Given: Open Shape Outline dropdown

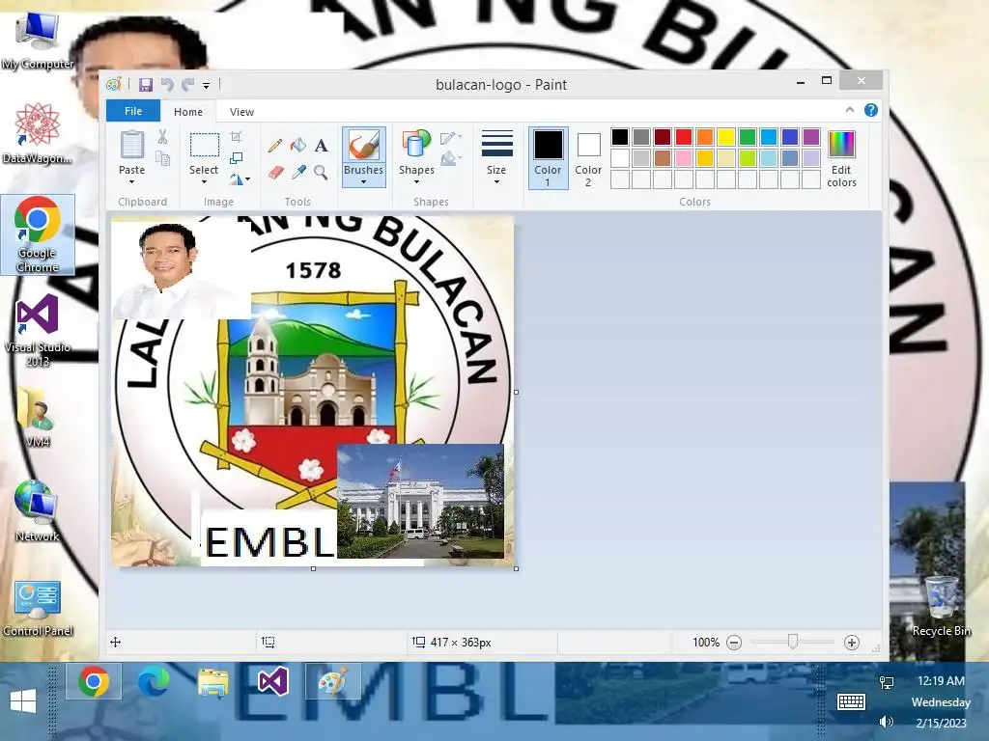Looking at the screenshot, I should (451, 137).
